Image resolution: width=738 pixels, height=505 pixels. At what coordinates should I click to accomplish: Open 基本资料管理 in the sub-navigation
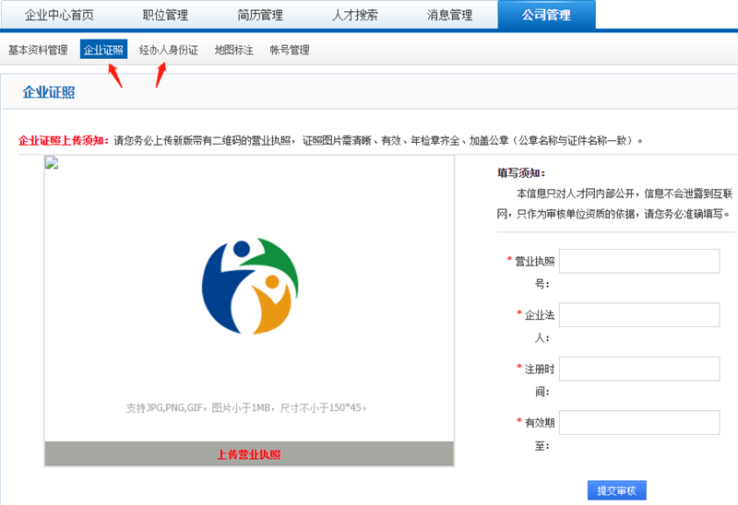click(x=38, y=50)
